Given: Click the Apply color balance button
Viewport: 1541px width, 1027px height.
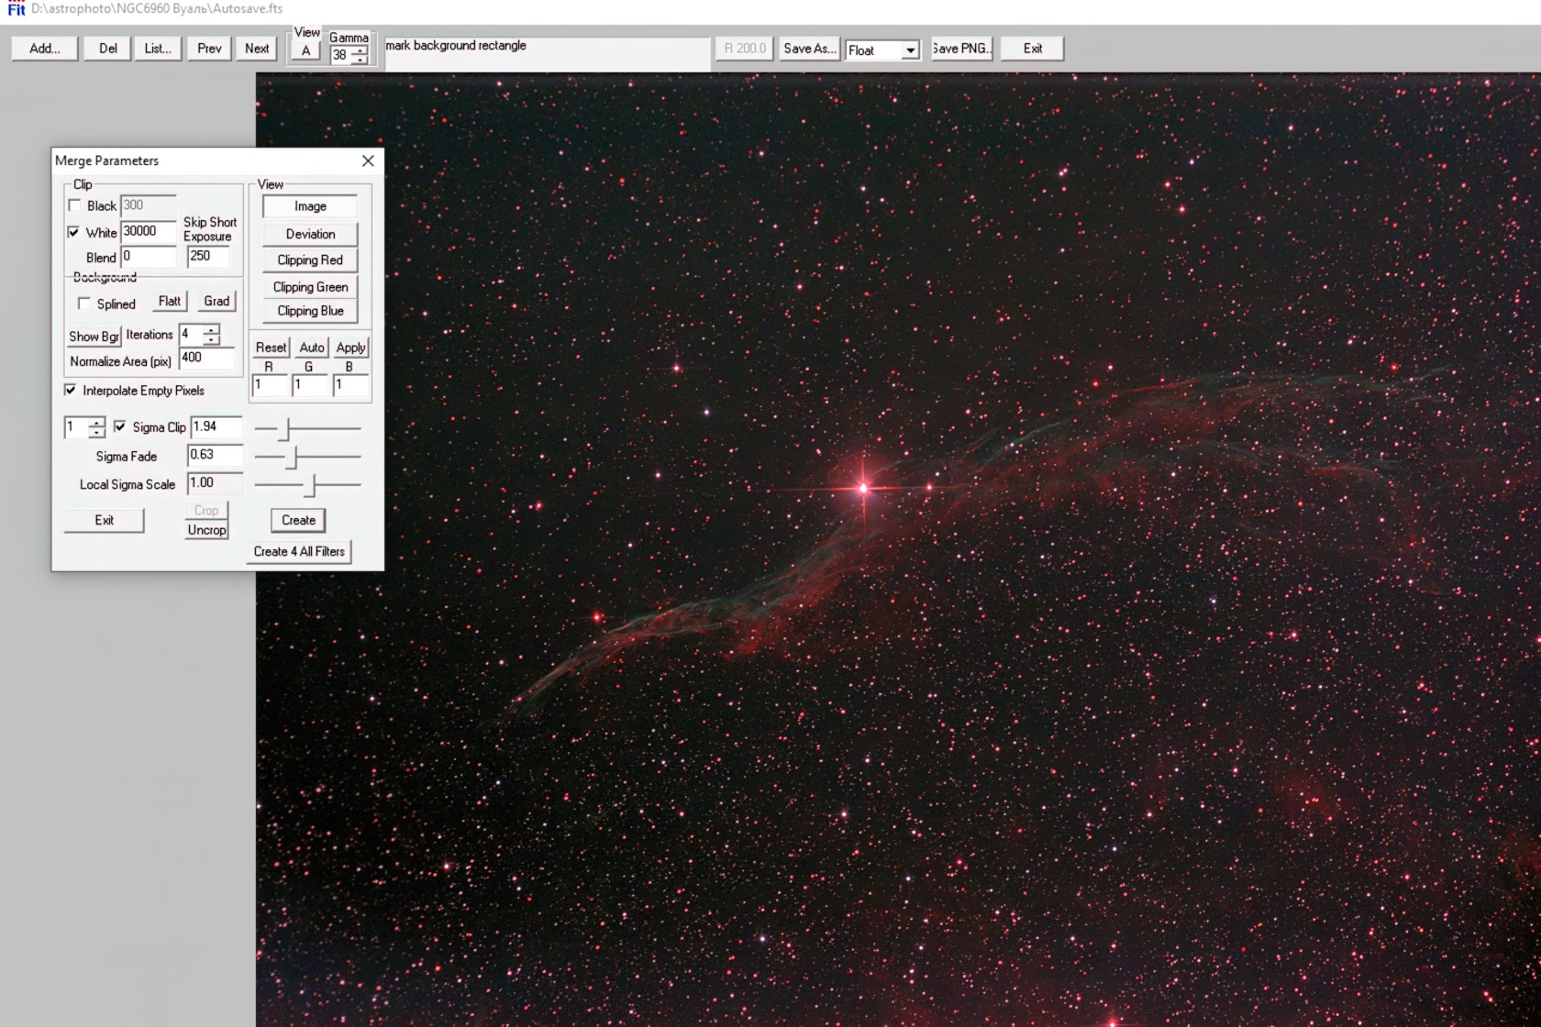Looking at the screenshot, I should (x=350, y=348).
